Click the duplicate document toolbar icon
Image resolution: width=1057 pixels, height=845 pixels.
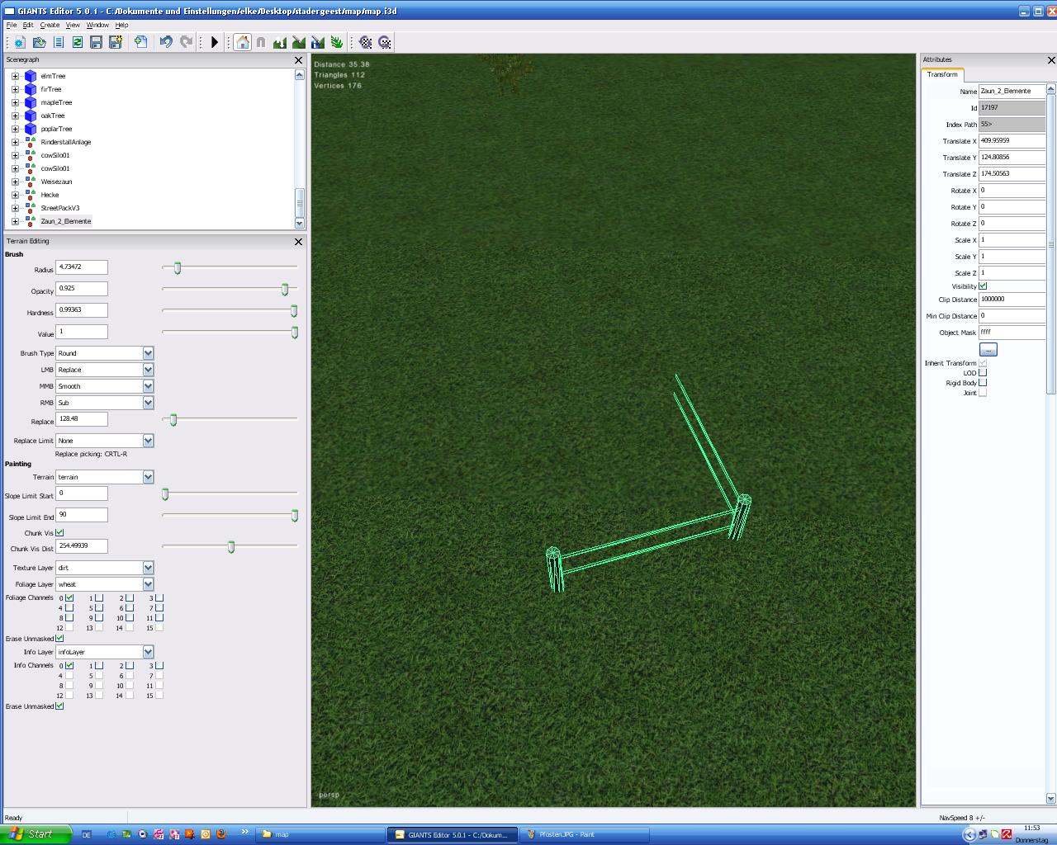point(140,42)
